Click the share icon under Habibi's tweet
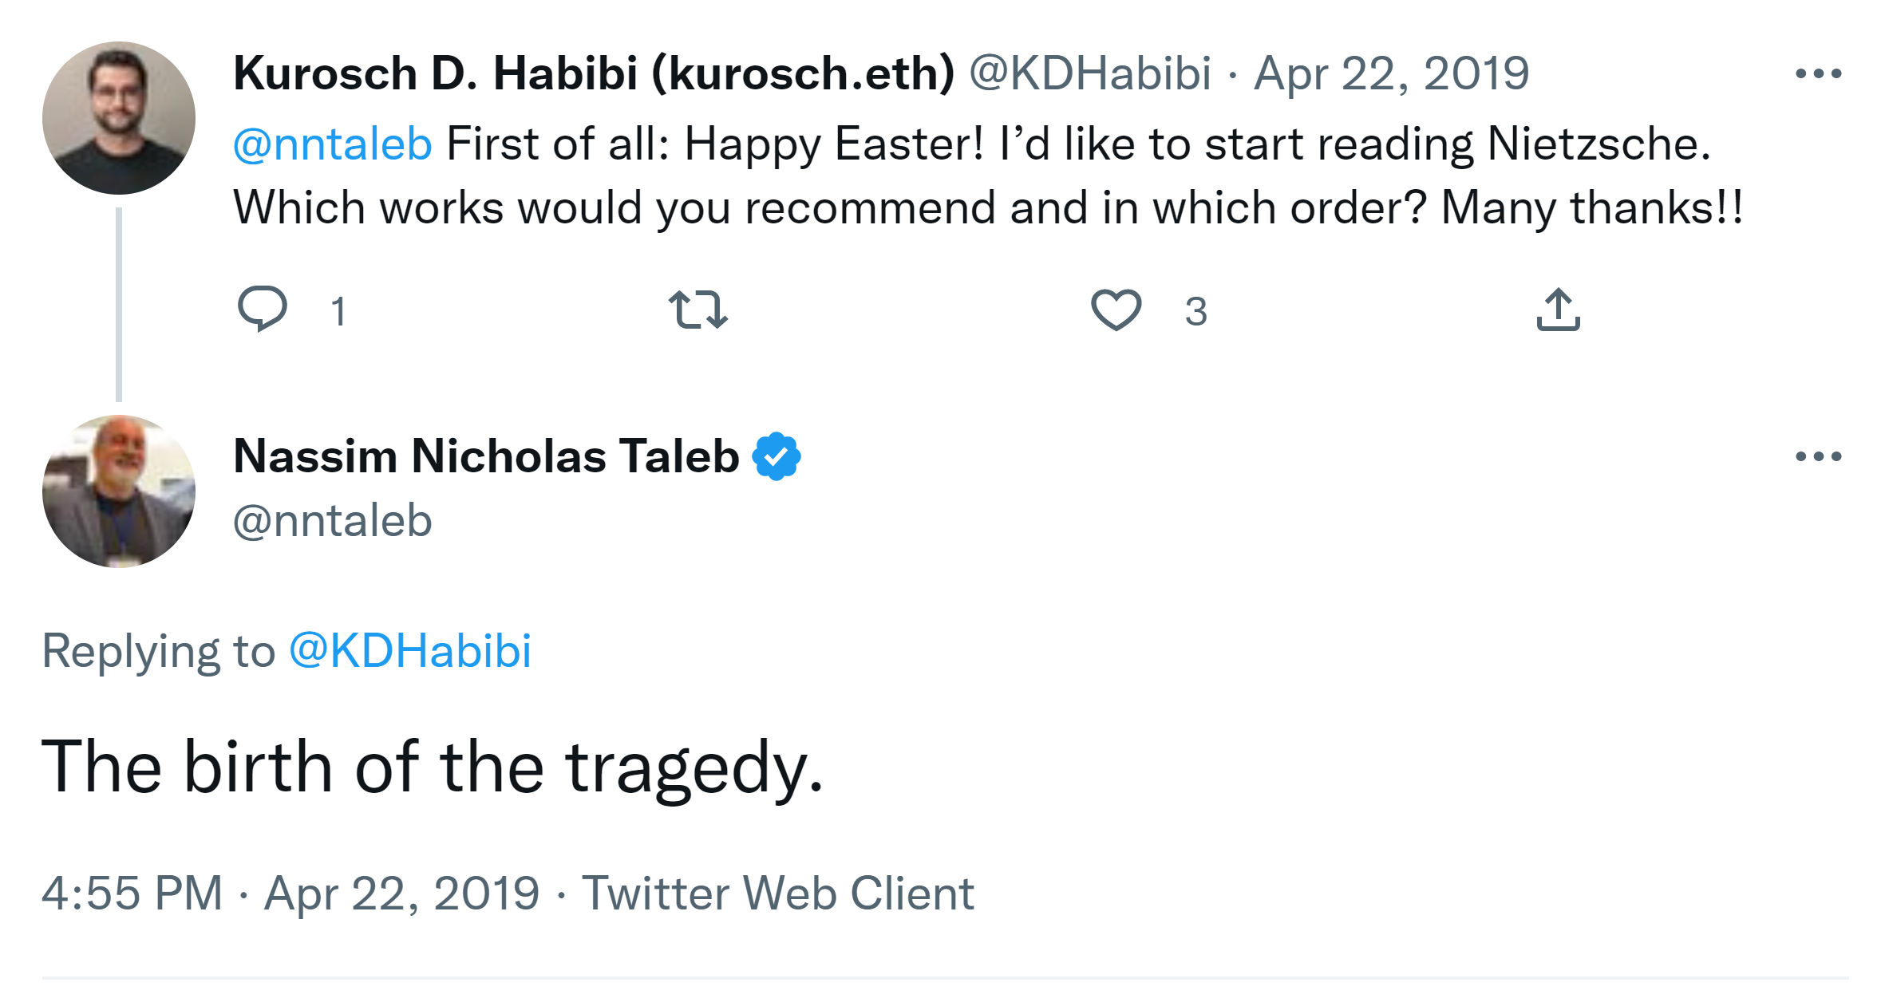 pos(1558,310)
